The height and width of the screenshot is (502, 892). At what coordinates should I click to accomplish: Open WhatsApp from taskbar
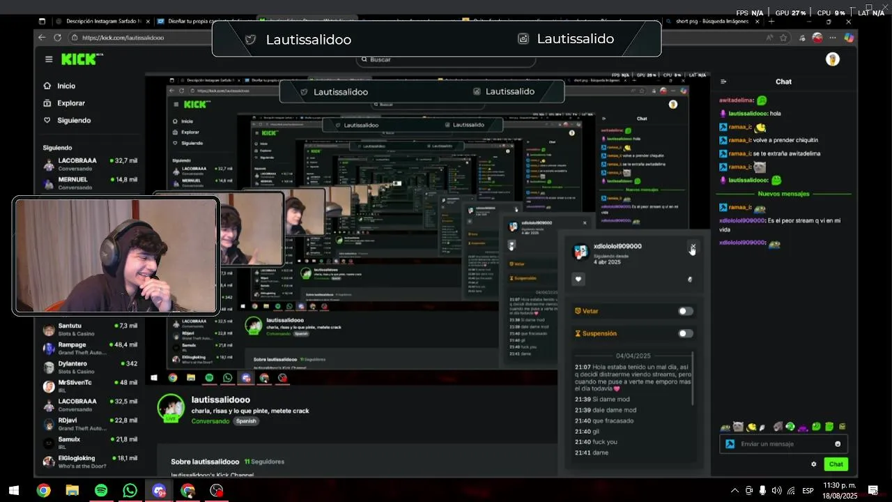130,490
